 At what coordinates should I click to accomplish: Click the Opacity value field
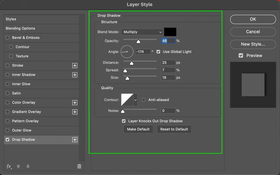click(168, 41)
